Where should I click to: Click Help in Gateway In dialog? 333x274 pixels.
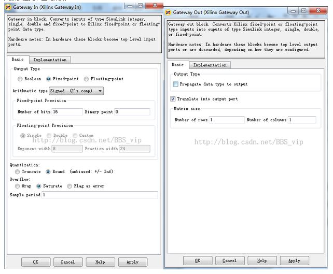coord(100,262)
